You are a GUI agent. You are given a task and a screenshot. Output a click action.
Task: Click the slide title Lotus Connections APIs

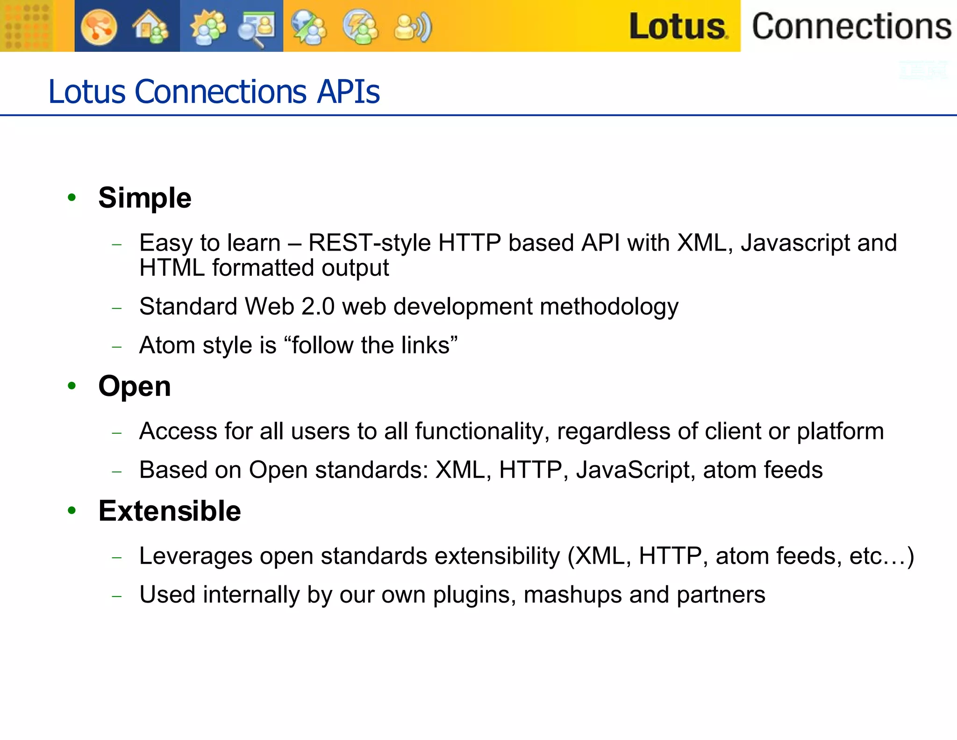coord(214,91)
